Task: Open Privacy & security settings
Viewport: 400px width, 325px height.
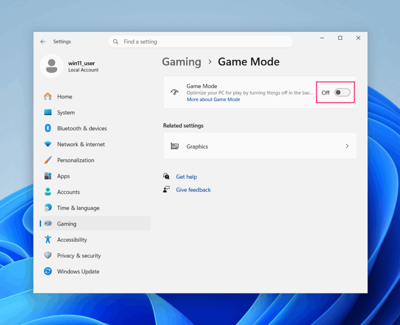Action: pyautogui.click(x=95, y=255)
